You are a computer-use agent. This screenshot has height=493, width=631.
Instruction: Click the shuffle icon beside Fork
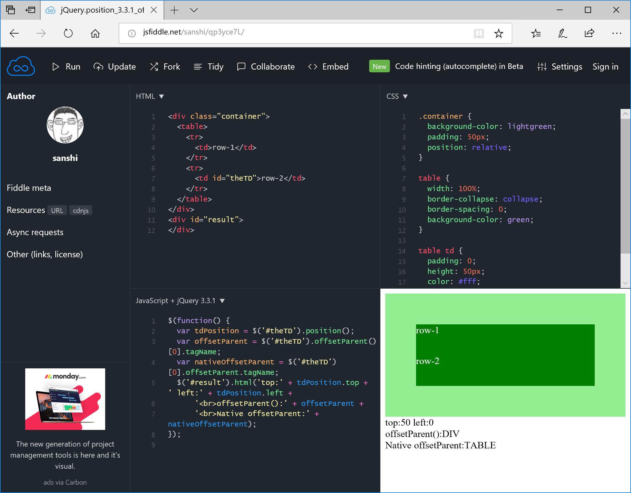154,66
